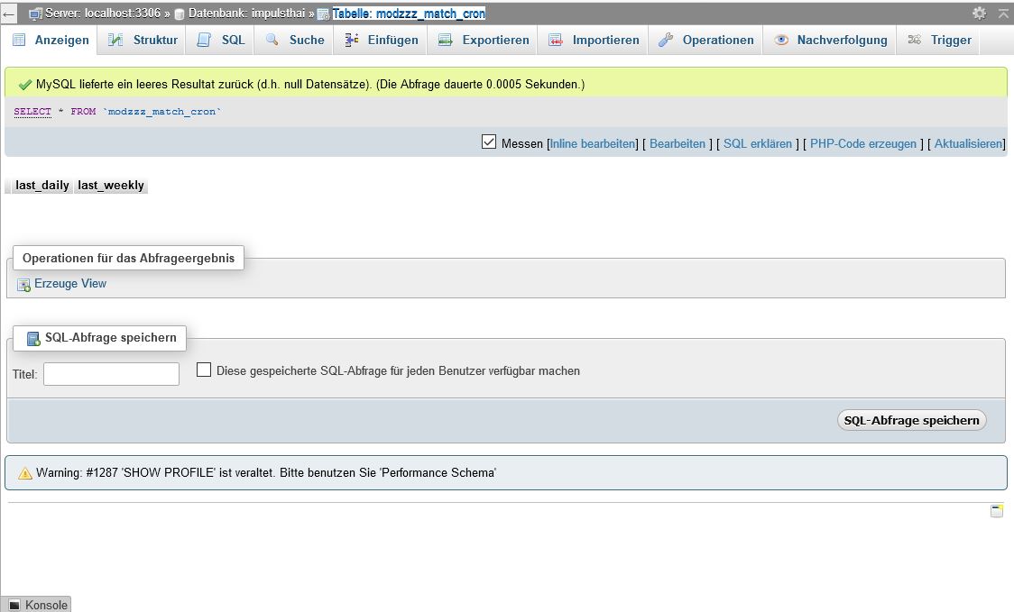Click the table icon in breadcrumb
Viewport: 1014px width, 612px height.
coord(323,14)
